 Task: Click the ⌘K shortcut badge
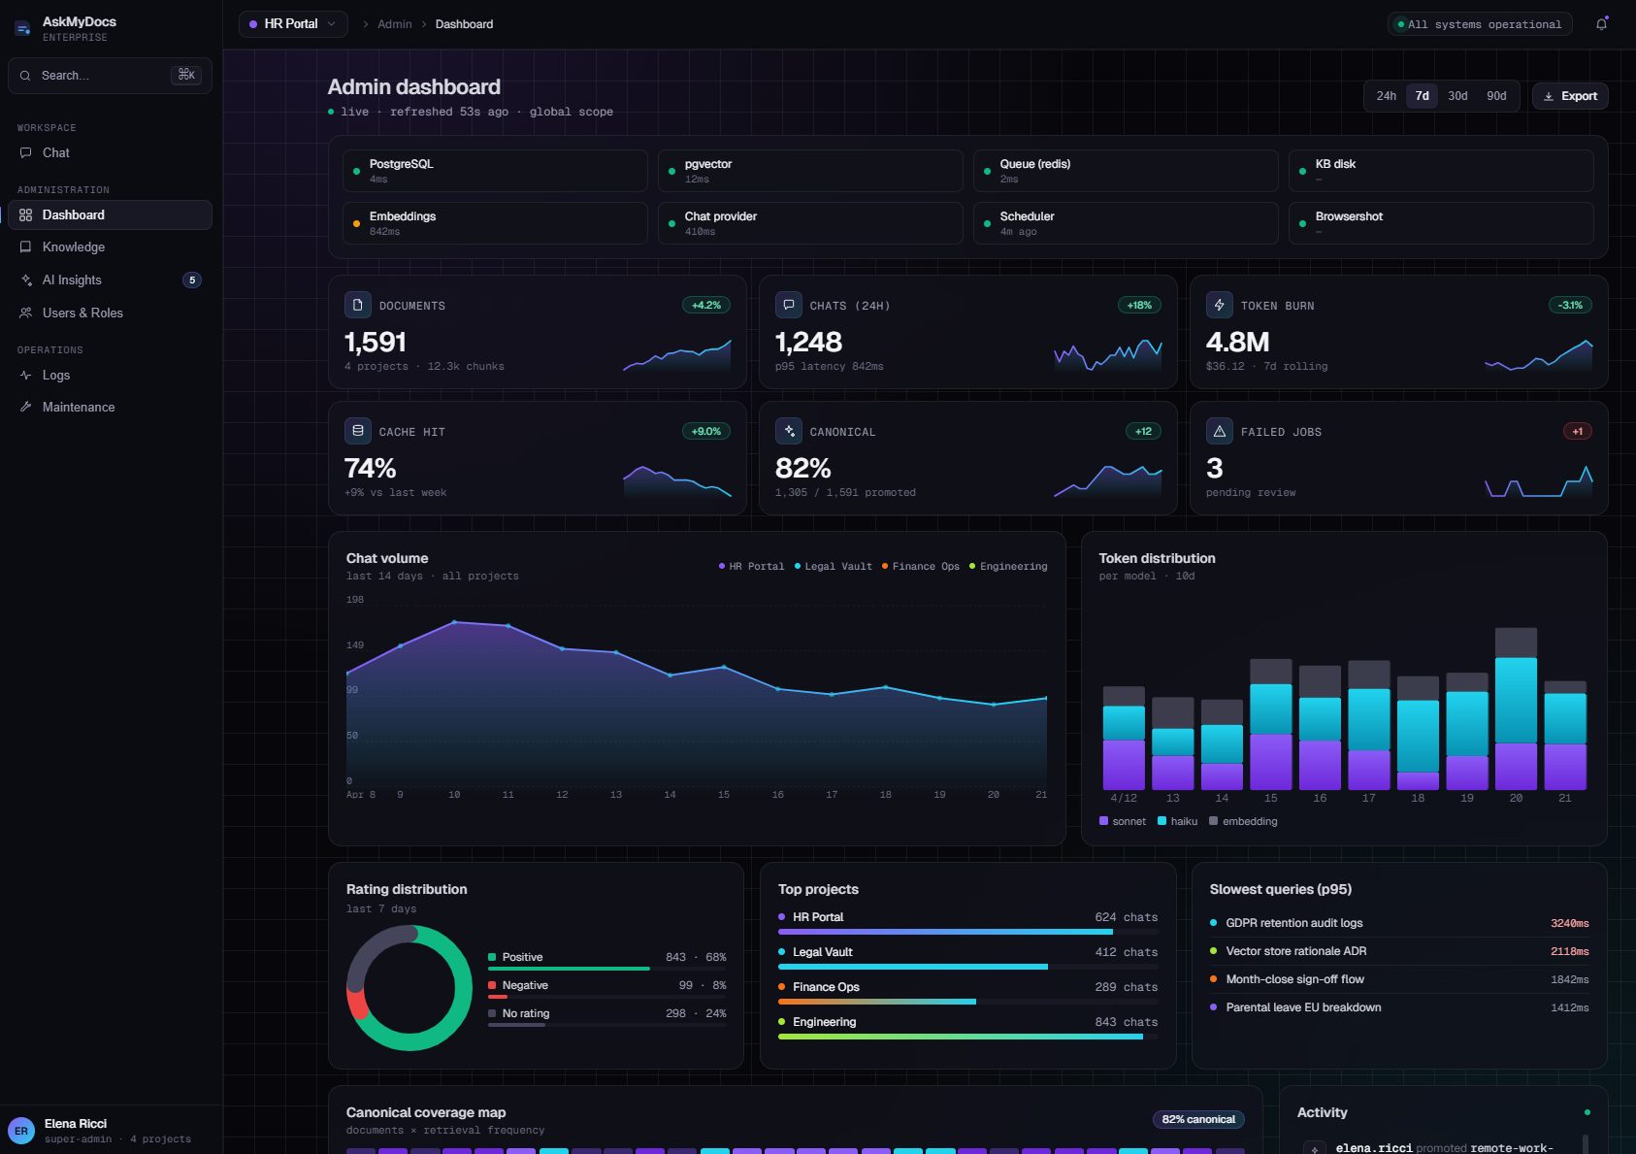(186, 75)
